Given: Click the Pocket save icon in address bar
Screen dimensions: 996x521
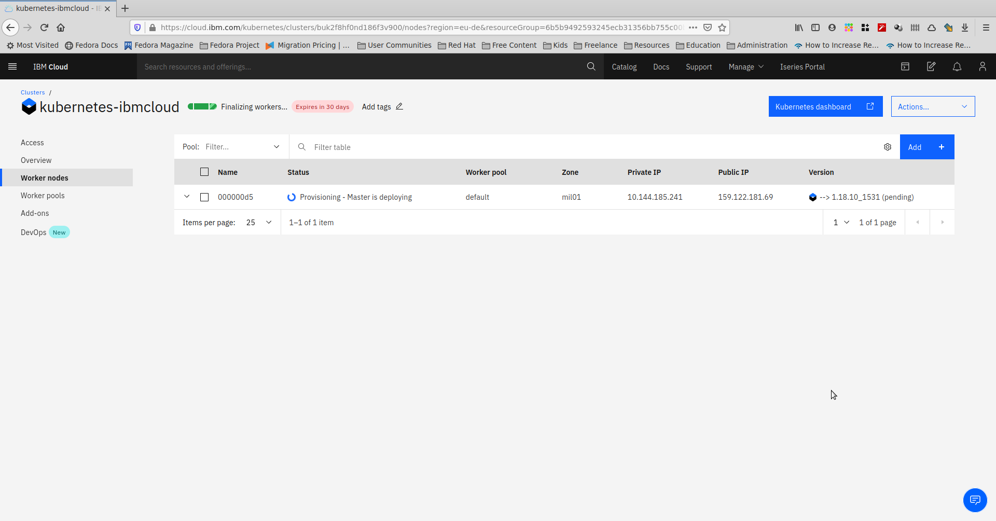Looking at the screenshot, I should pyautogui.click(x=708, y=28).
